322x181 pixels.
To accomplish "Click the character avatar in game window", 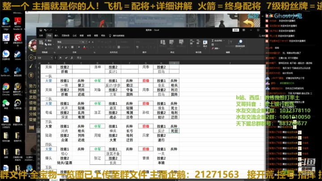I will (33, 45).
